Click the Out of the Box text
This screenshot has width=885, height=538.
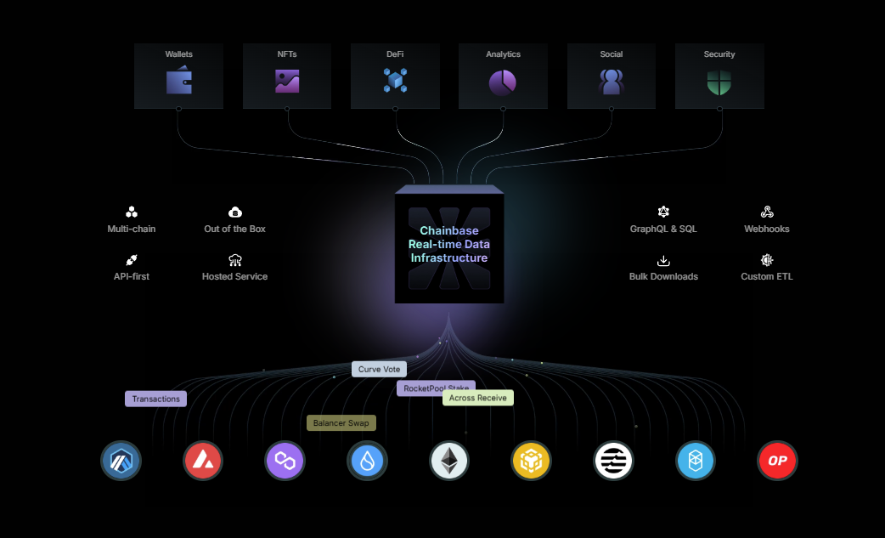(x=234, y=229)
